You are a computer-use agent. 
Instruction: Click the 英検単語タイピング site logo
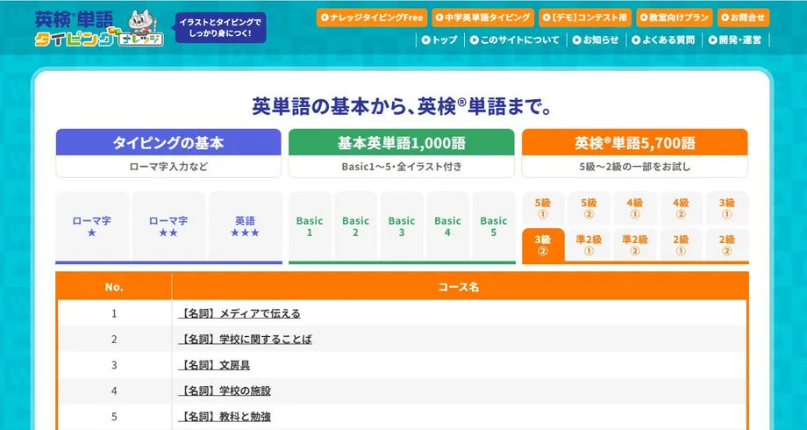tap(99, 28)
